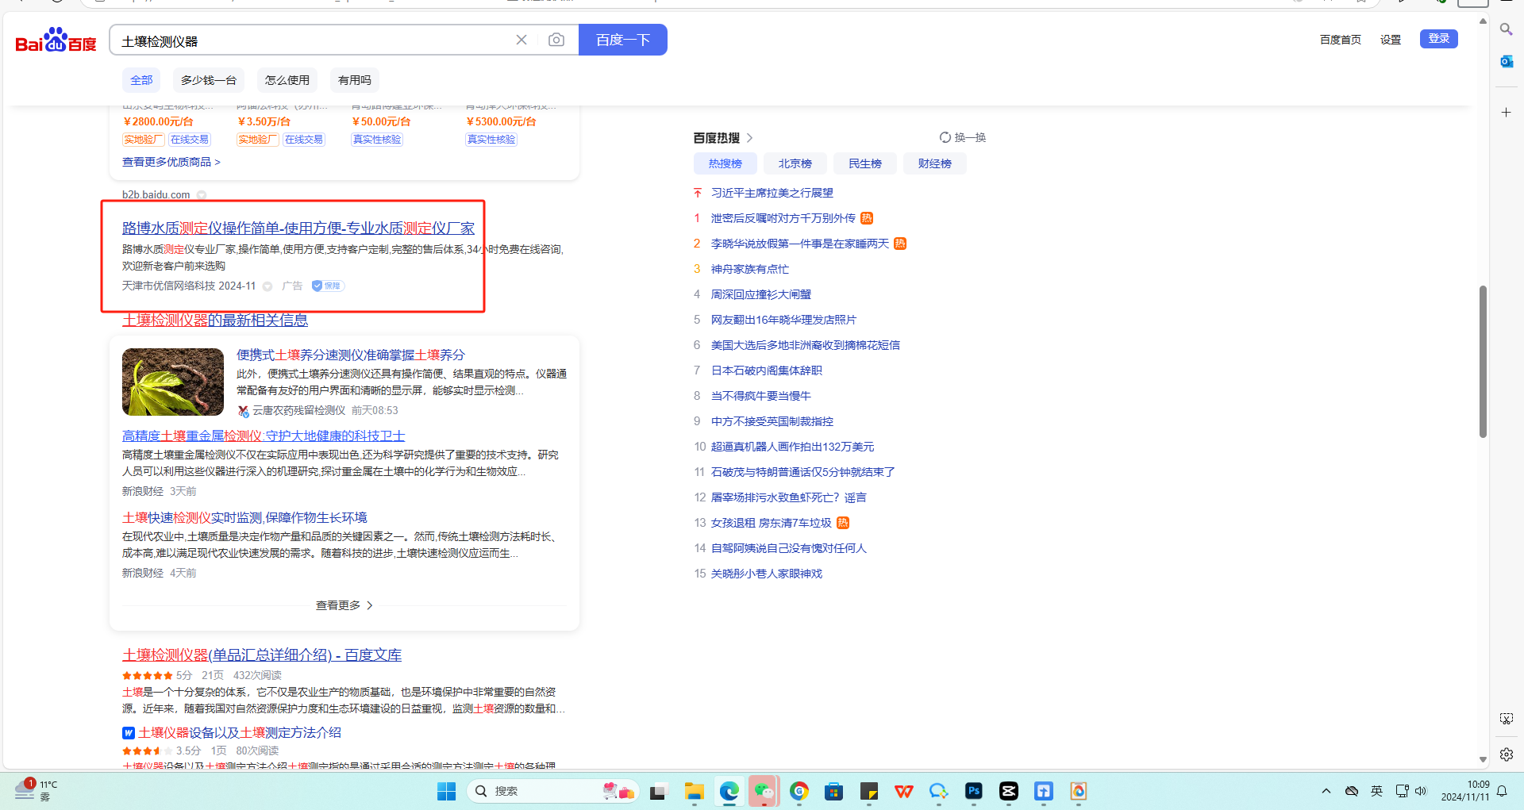Expand 查看更多 in latest news card
This screenshot has height=810, width=1524.
pos(344,605)
